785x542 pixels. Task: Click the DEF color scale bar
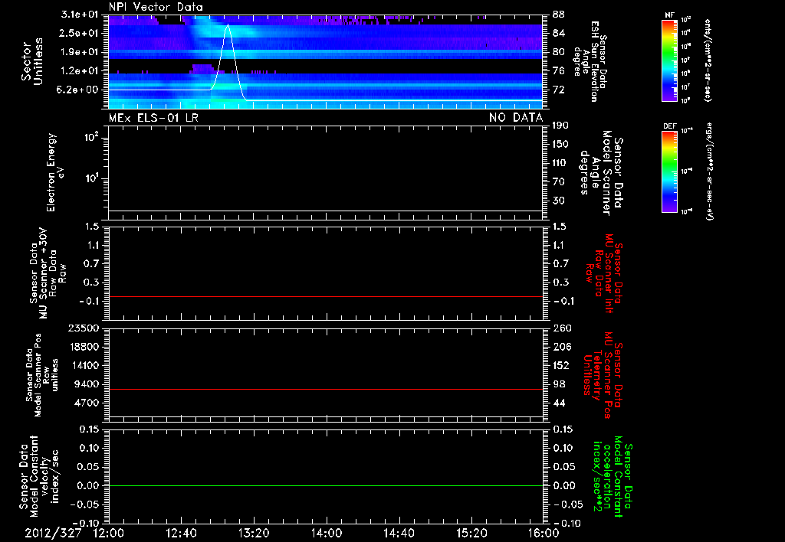(669, 171)
